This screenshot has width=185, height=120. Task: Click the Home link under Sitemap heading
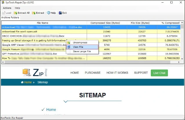51,110
